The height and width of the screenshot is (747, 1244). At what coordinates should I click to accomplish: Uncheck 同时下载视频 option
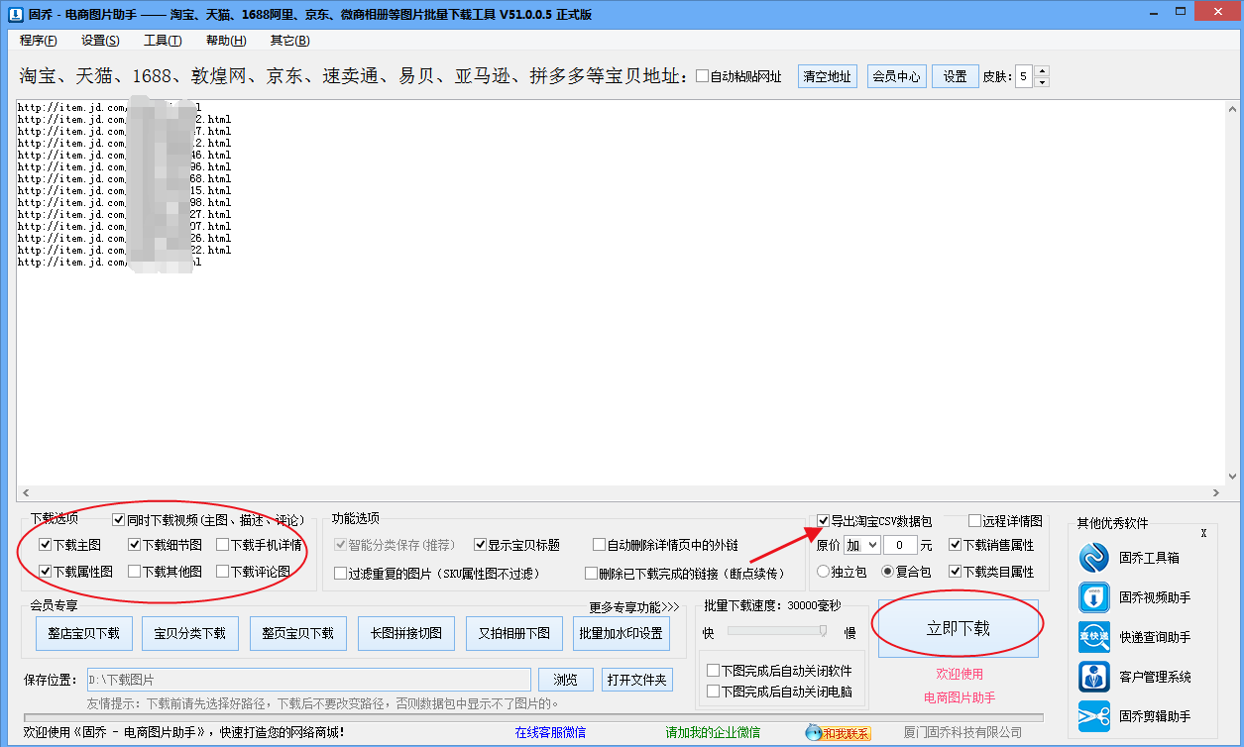point(119,519)
